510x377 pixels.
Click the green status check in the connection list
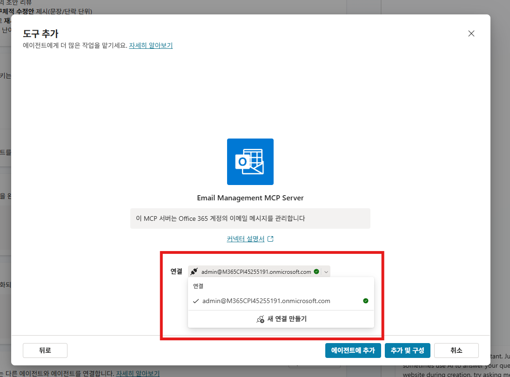pos(366,301)
